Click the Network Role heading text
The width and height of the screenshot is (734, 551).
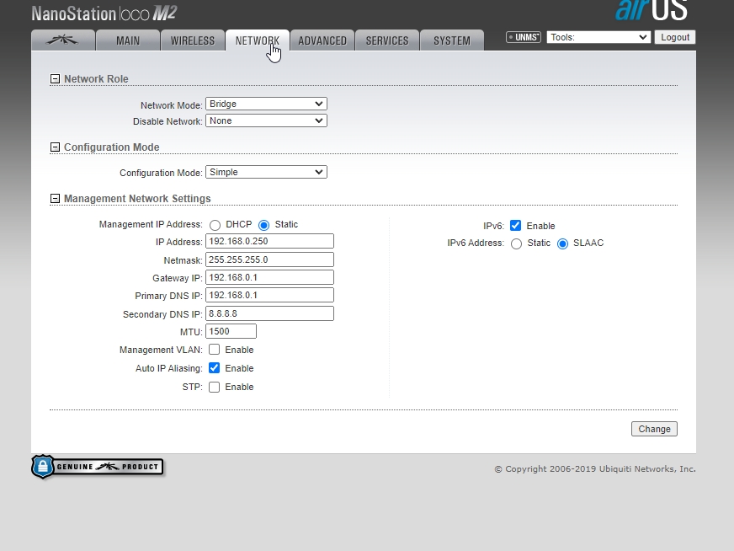(x=96, y=78)
